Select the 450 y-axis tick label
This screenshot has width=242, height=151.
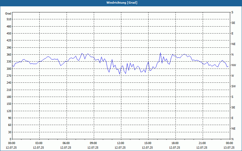9,34
